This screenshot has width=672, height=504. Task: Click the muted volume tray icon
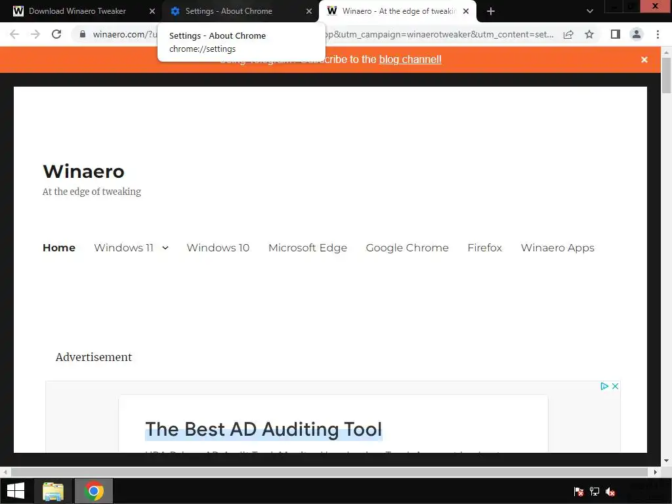[611, 492]
